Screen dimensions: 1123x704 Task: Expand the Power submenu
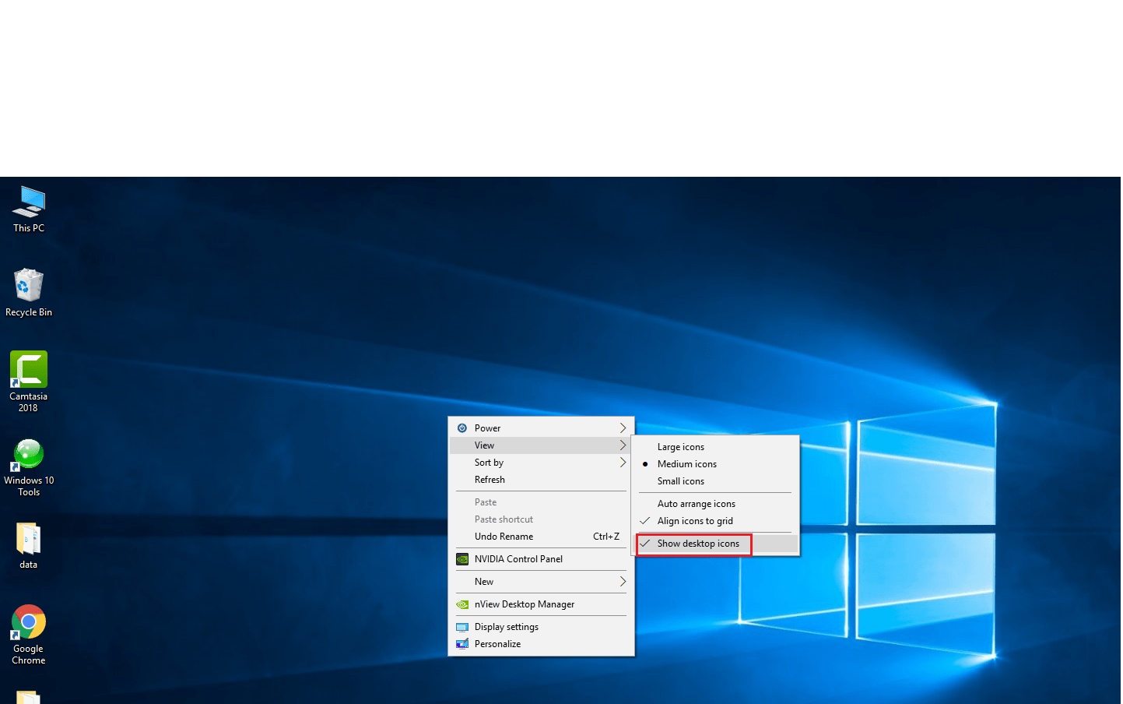tap(488, 428)
